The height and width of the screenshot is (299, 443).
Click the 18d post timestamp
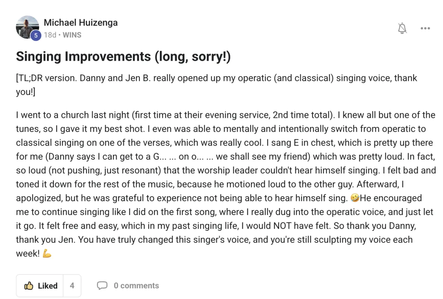point(50,35)
